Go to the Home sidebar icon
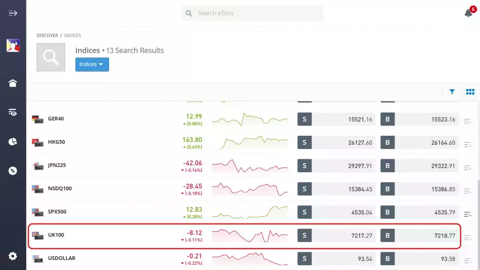The width and height of the screenshot is (480, 270). point(12,83)
